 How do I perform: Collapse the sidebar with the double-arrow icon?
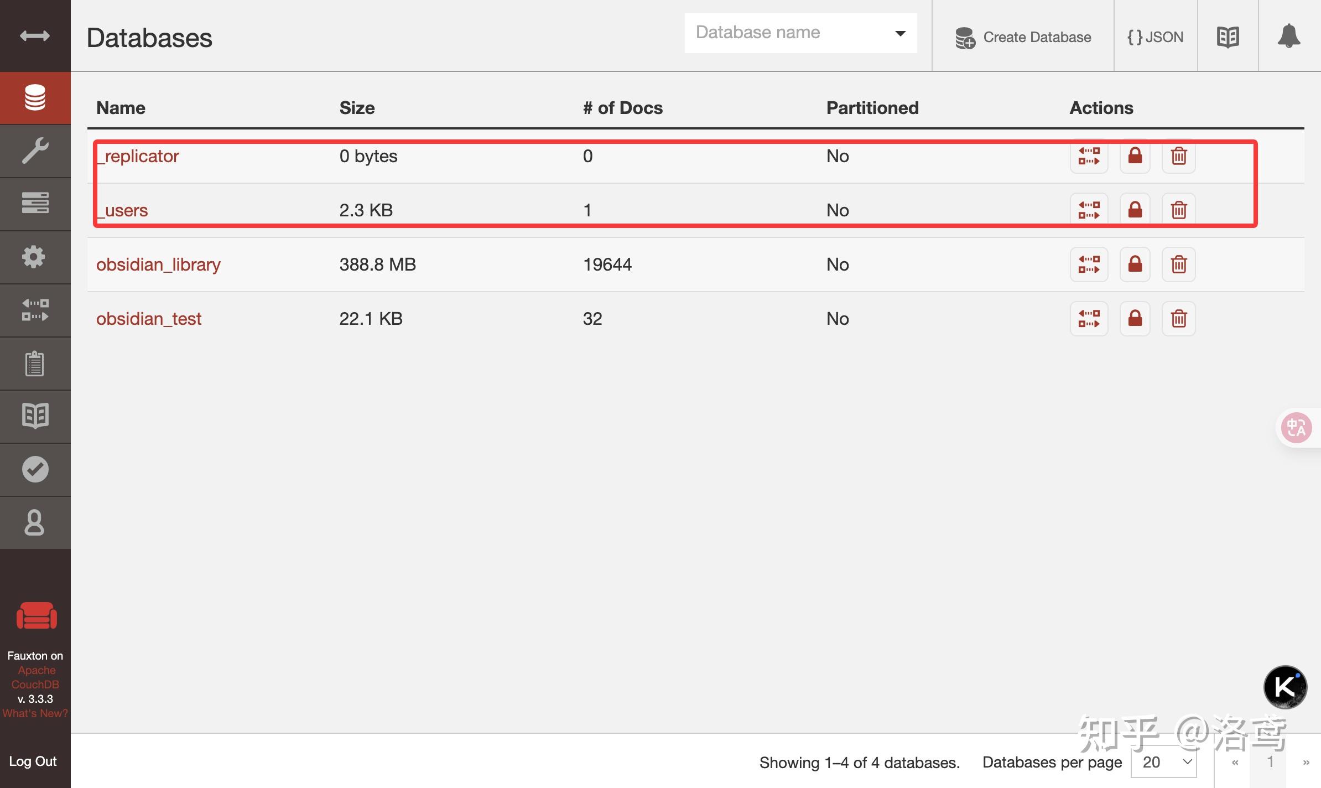coord(35,36)
